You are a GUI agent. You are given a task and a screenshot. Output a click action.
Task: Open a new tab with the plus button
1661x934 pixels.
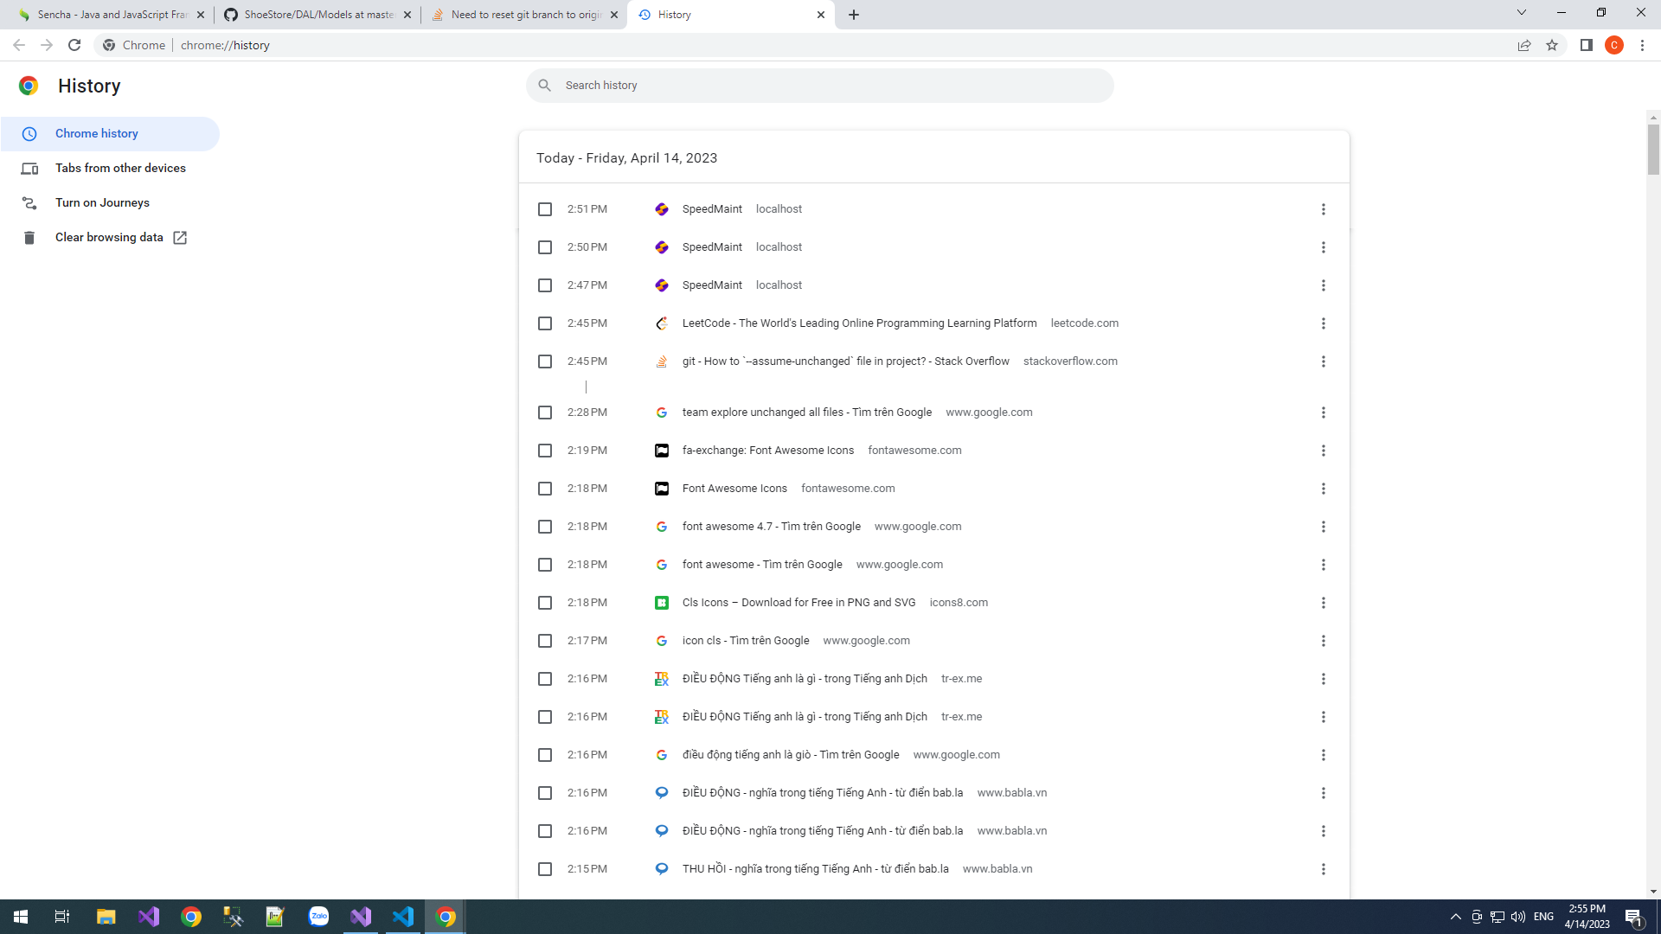[854, 15]
